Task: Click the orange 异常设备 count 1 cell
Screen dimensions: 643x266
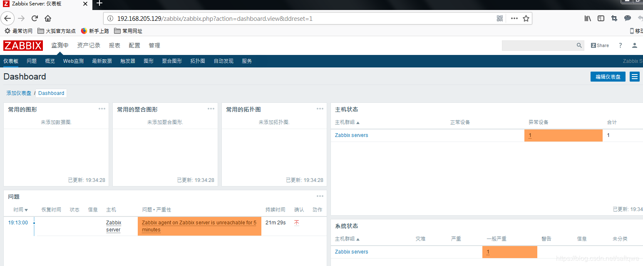Action: click(x=564, y=135)
